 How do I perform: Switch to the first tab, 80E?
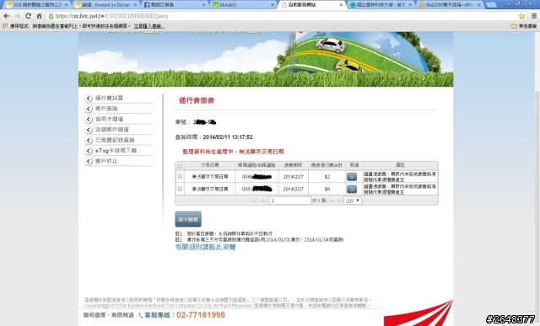click(37, 5)
